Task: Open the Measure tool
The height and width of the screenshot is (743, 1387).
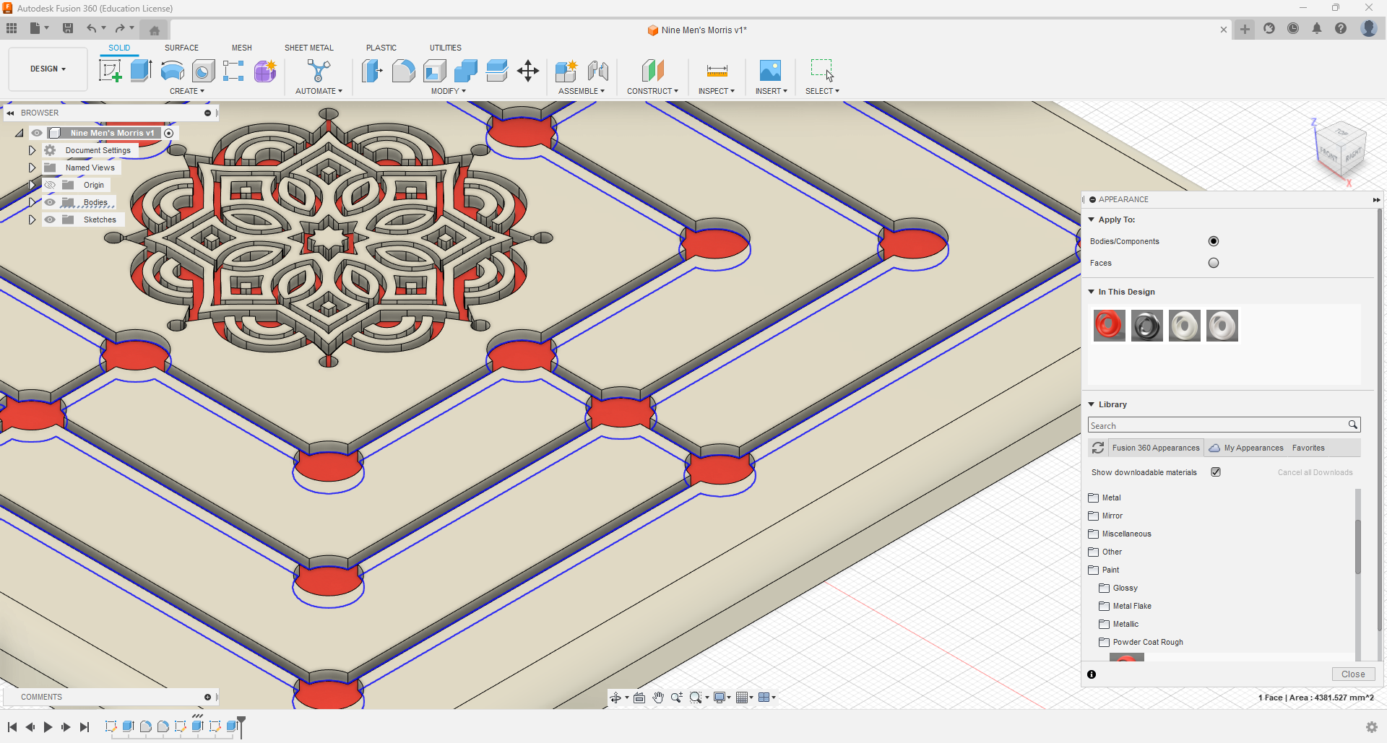Action: 716,71
